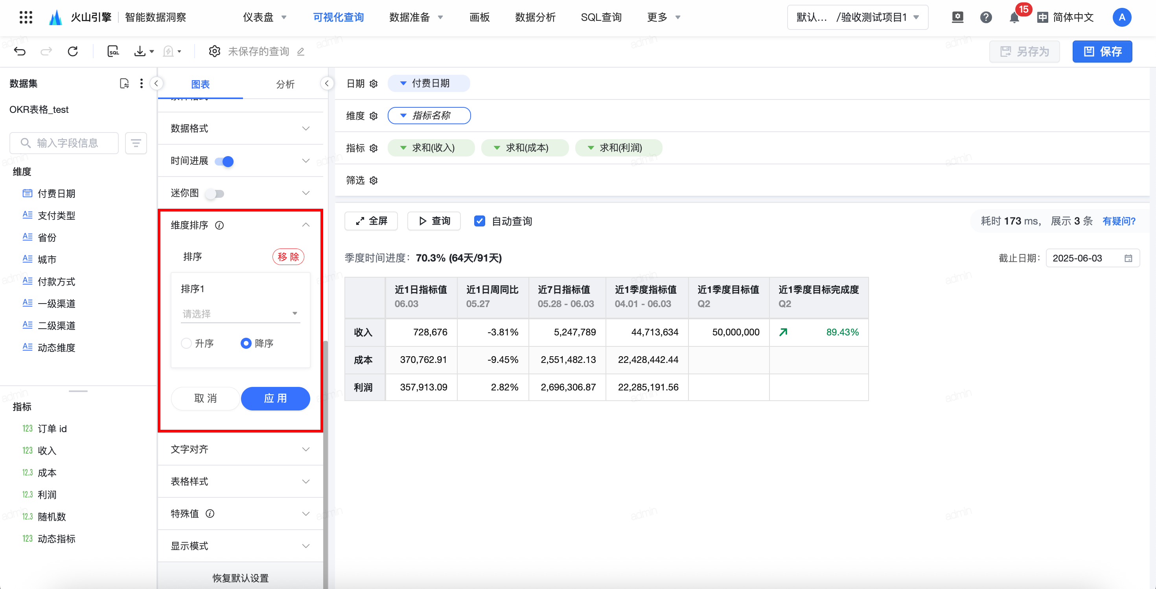Open the help question mark icon
This screenshot has height=589, width=1156.
click(986, 17)
